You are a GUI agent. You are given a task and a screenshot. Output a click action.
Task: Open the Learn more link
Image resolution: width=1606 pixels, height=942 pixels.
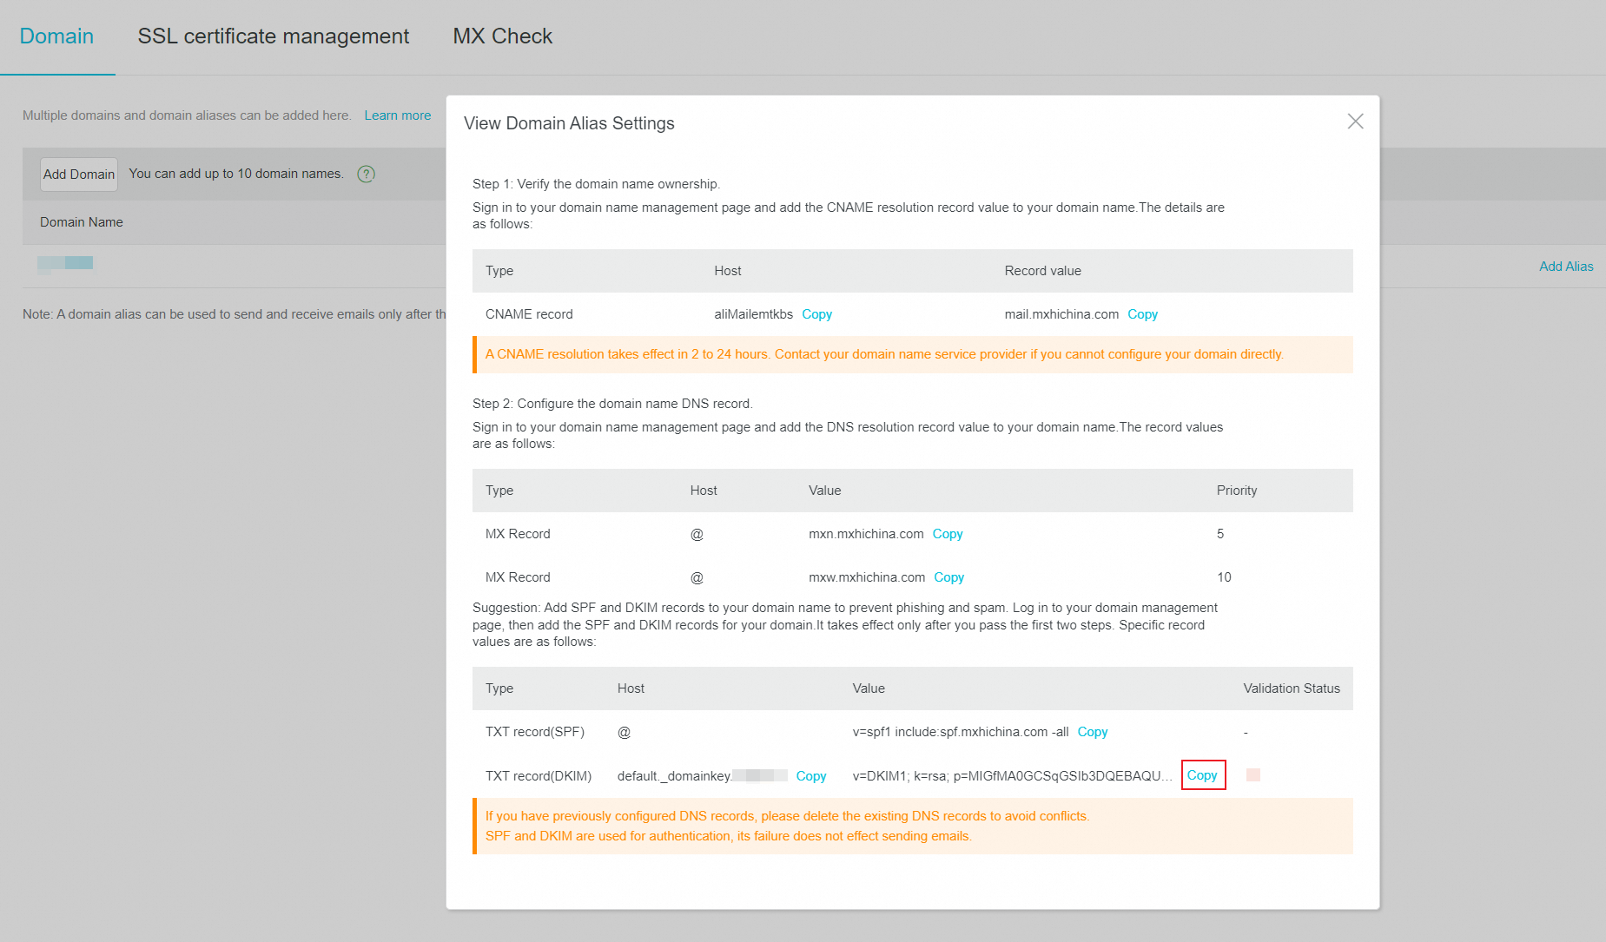(x=397, y=115)
